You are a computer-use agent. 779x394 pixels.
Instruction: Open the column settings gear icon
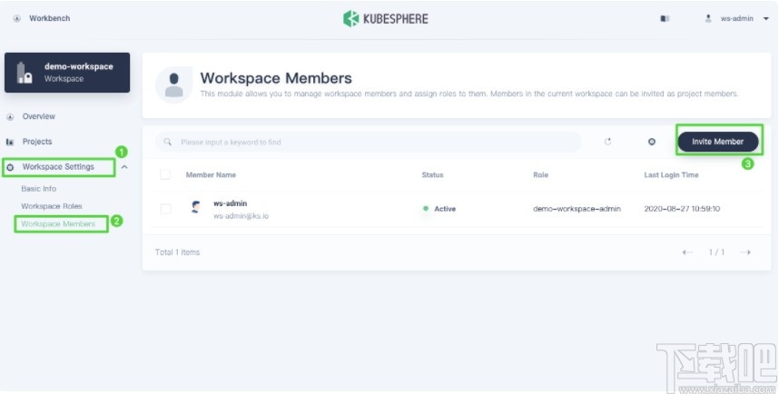click(651, 142)
